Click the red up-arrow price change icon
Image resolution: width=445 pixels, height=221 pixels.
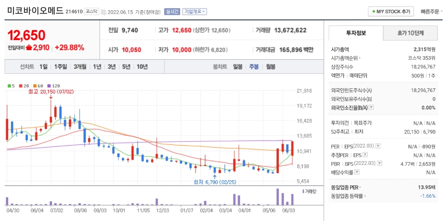[29, 47]
